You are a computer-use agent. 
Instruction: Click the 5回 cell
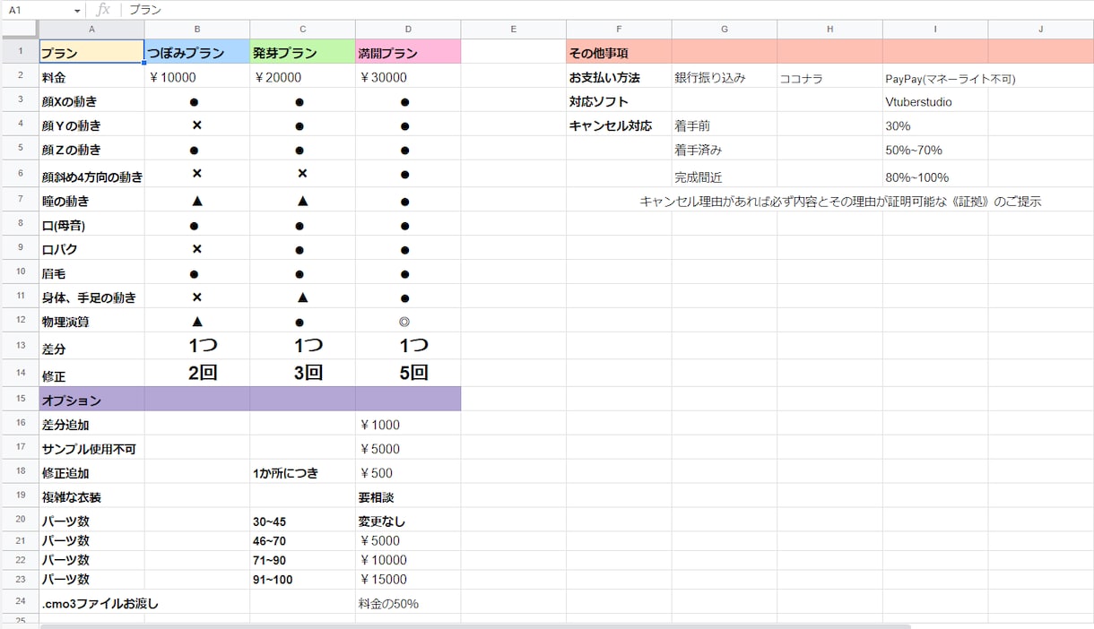408,373
